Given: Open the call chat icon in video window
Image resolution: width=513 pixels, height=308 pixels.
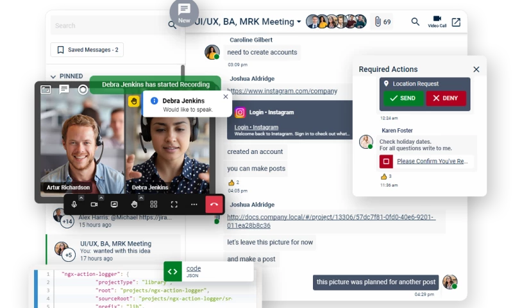Looking at the screenshot, I should (64, 89).
